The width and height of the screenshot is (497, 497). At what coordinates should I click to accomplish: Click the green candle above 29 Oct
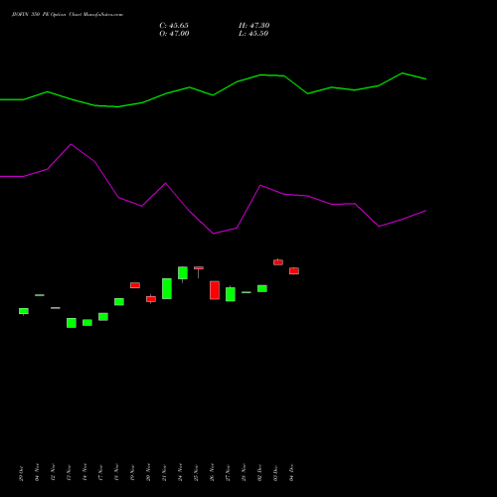[24, 311]
